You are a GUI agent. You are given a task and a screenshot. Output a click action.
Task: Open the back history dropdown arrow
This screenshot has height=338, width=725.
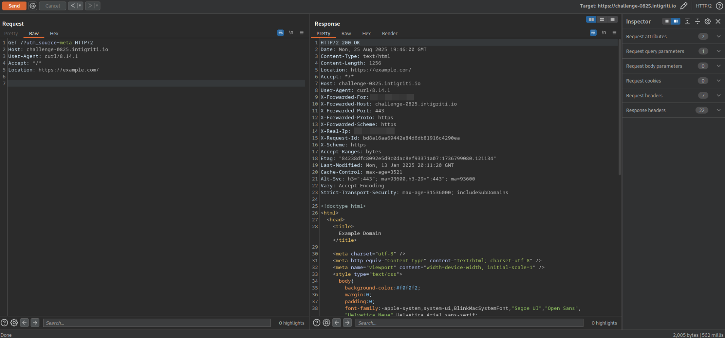click(80, 6)
